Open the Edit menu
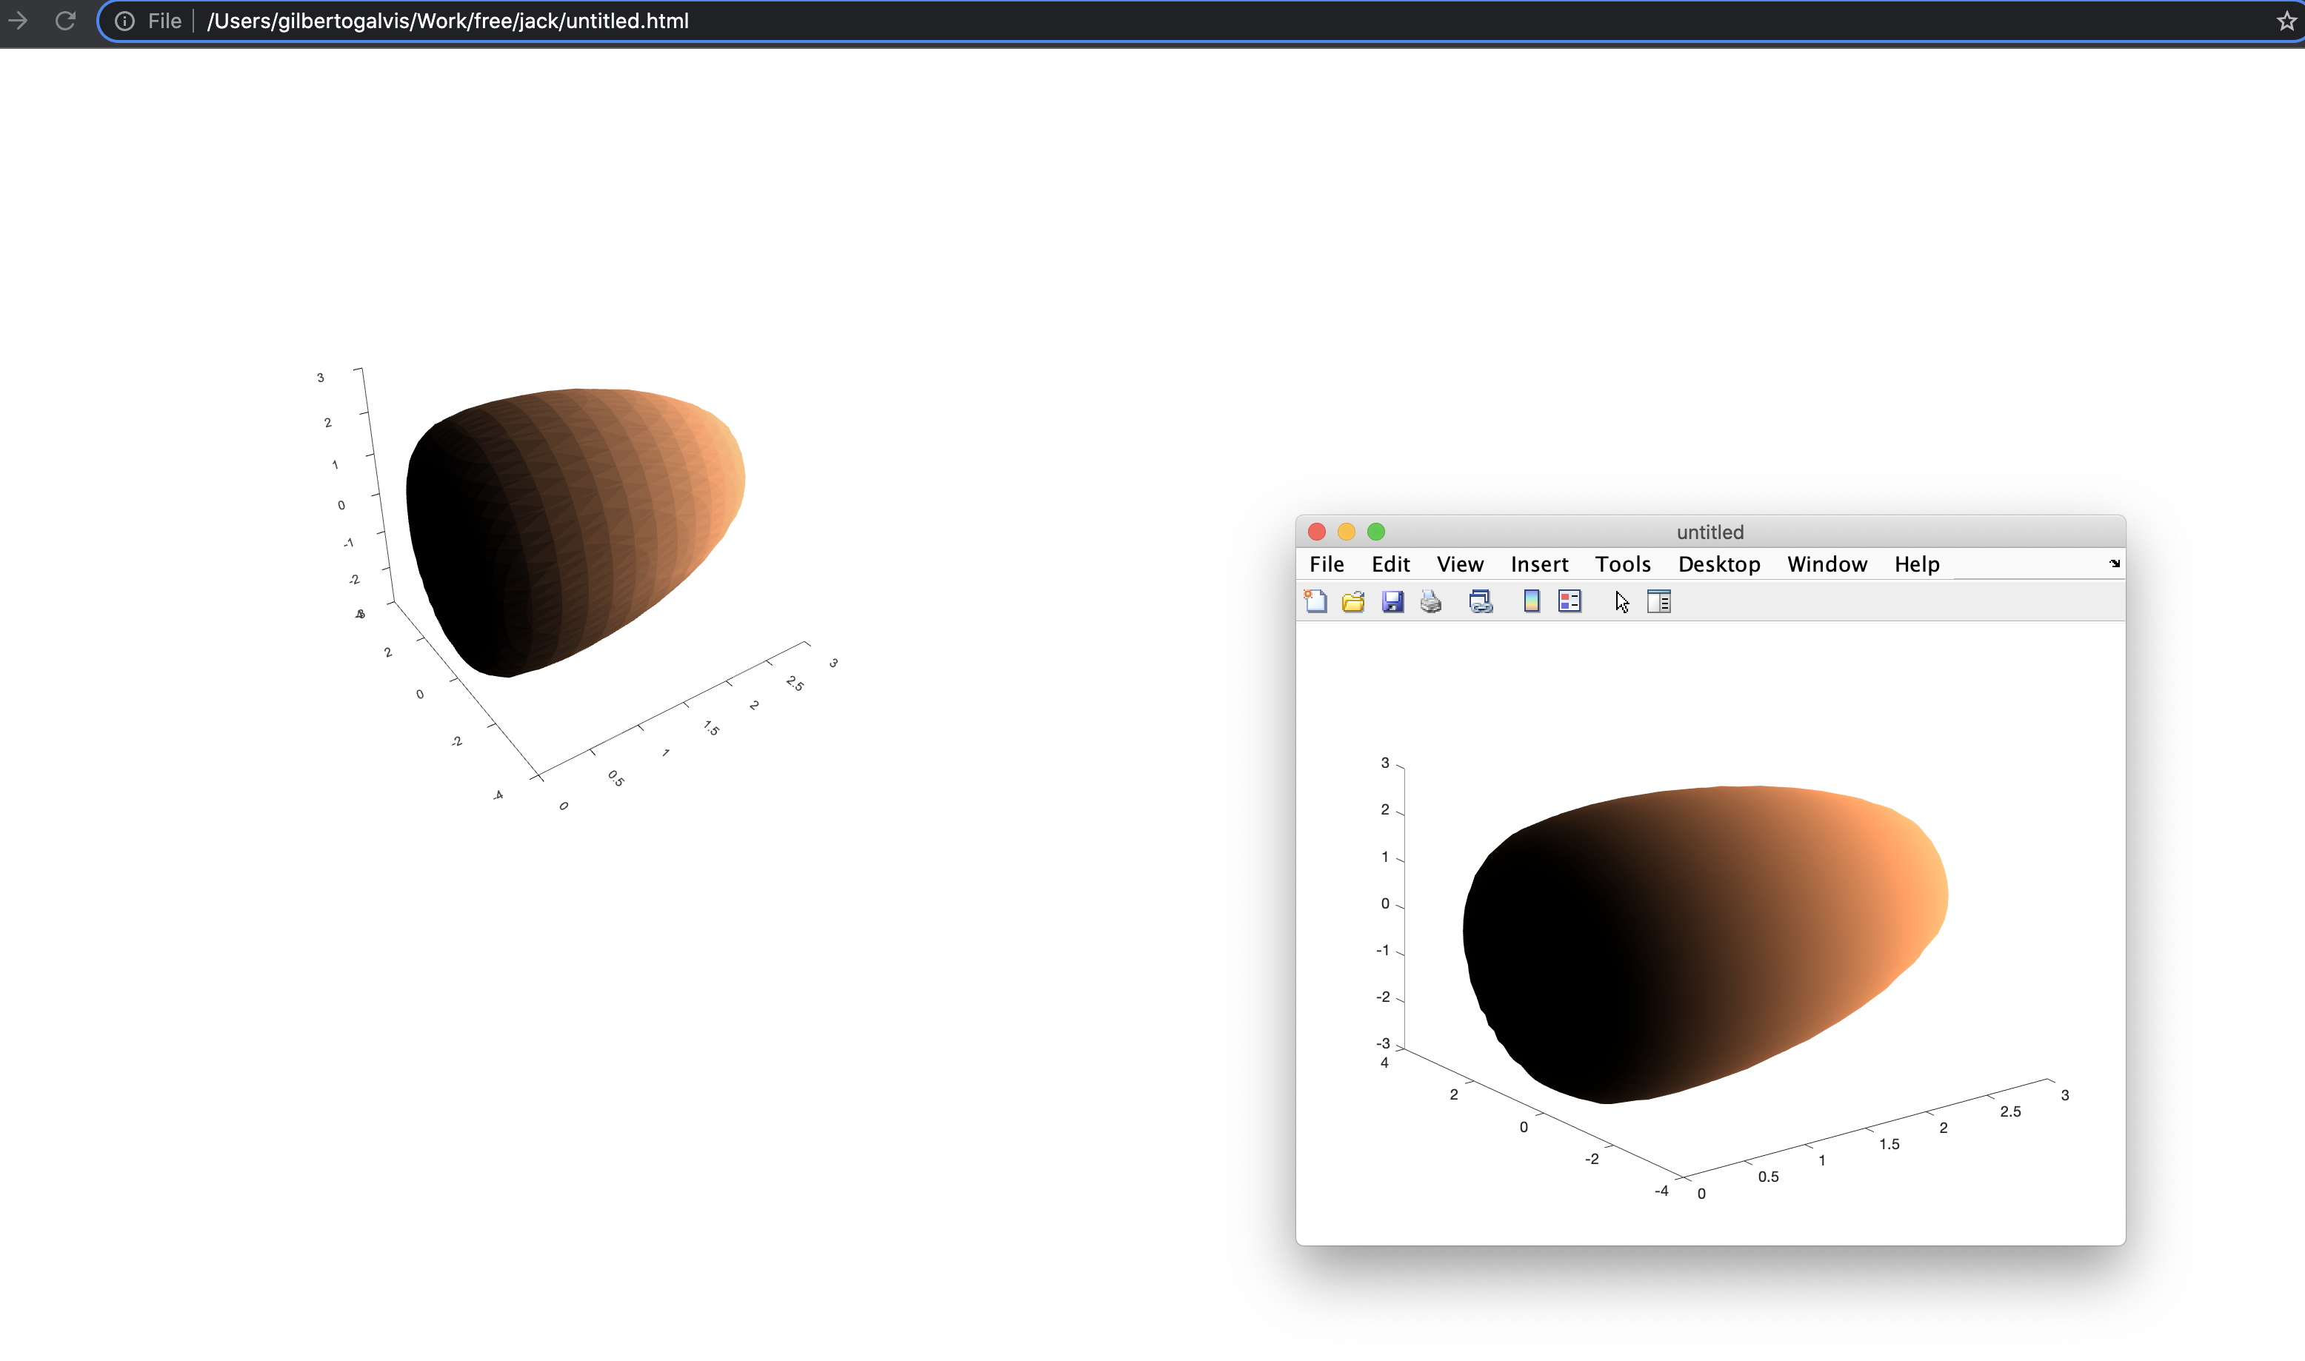 point(1390,564)
